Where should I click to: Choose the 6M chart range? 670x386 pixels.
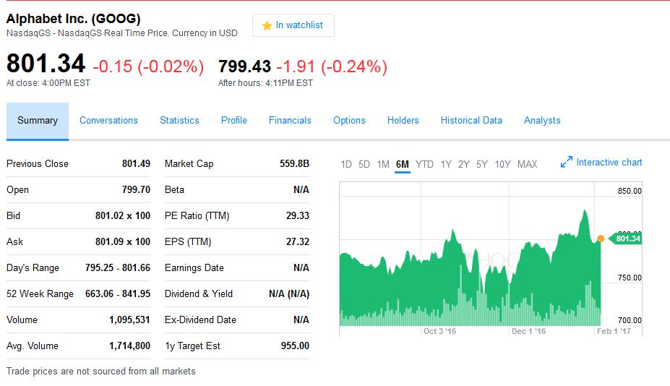[402, 164]
